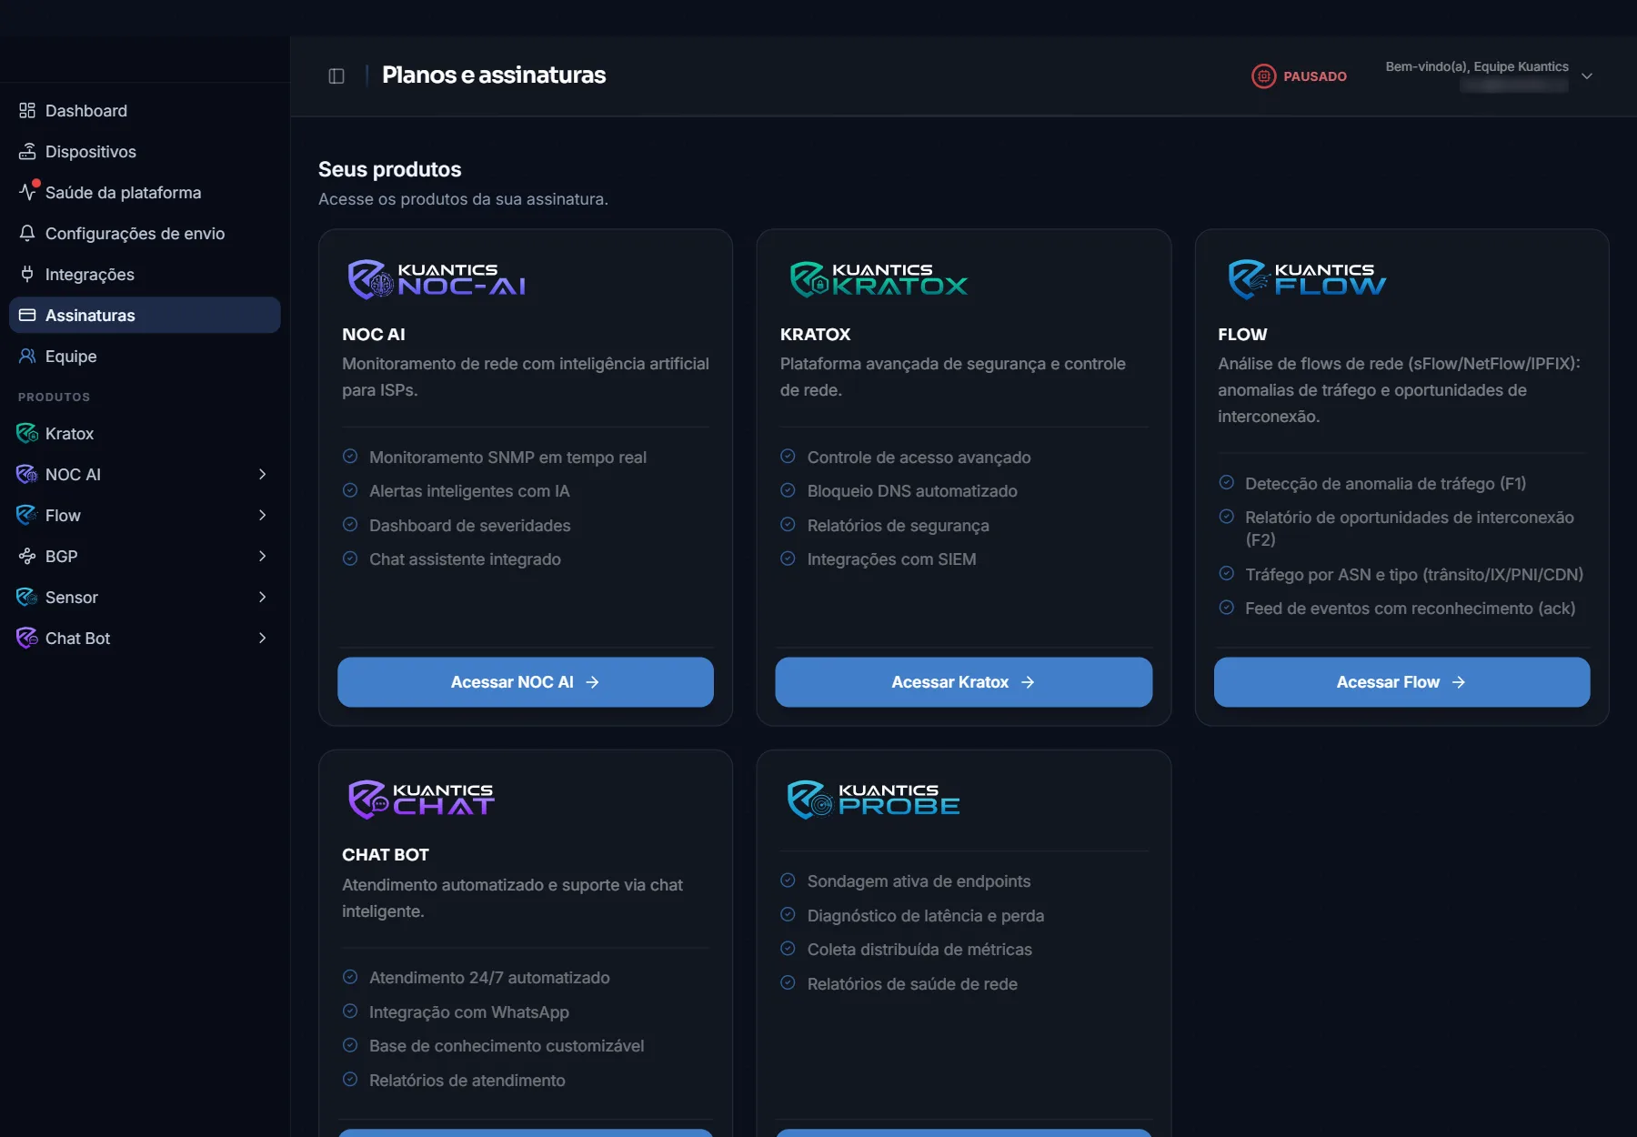Click the Kuantics Flow logo

pyautogui.click(x=1307, y=279)
